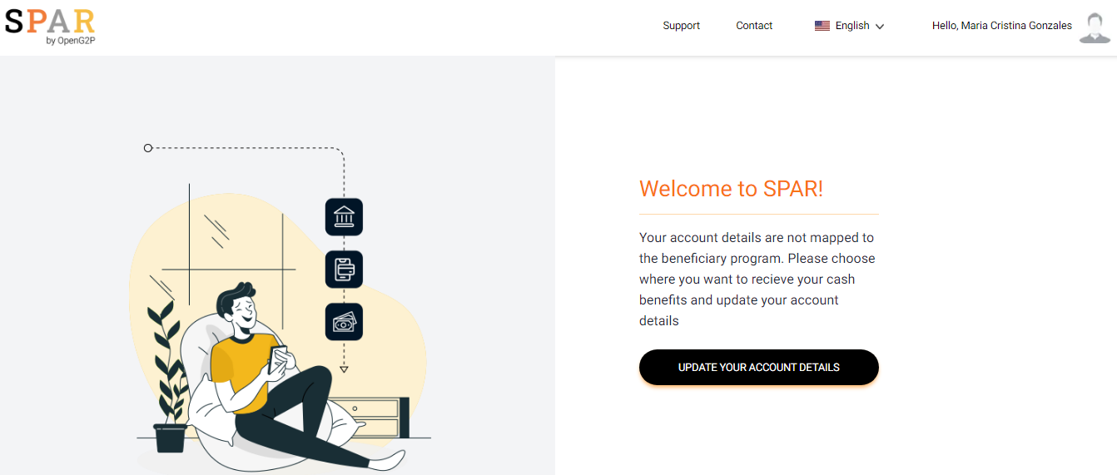
Task: Expand the language chevron arrow
Action: point(880,27)
